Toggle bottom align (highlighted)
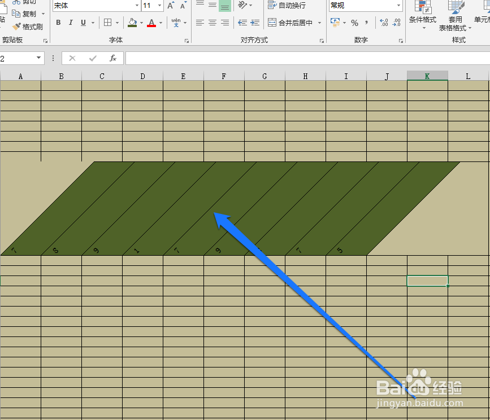Screen dimensions: 490x420 [x=225, y=5]
